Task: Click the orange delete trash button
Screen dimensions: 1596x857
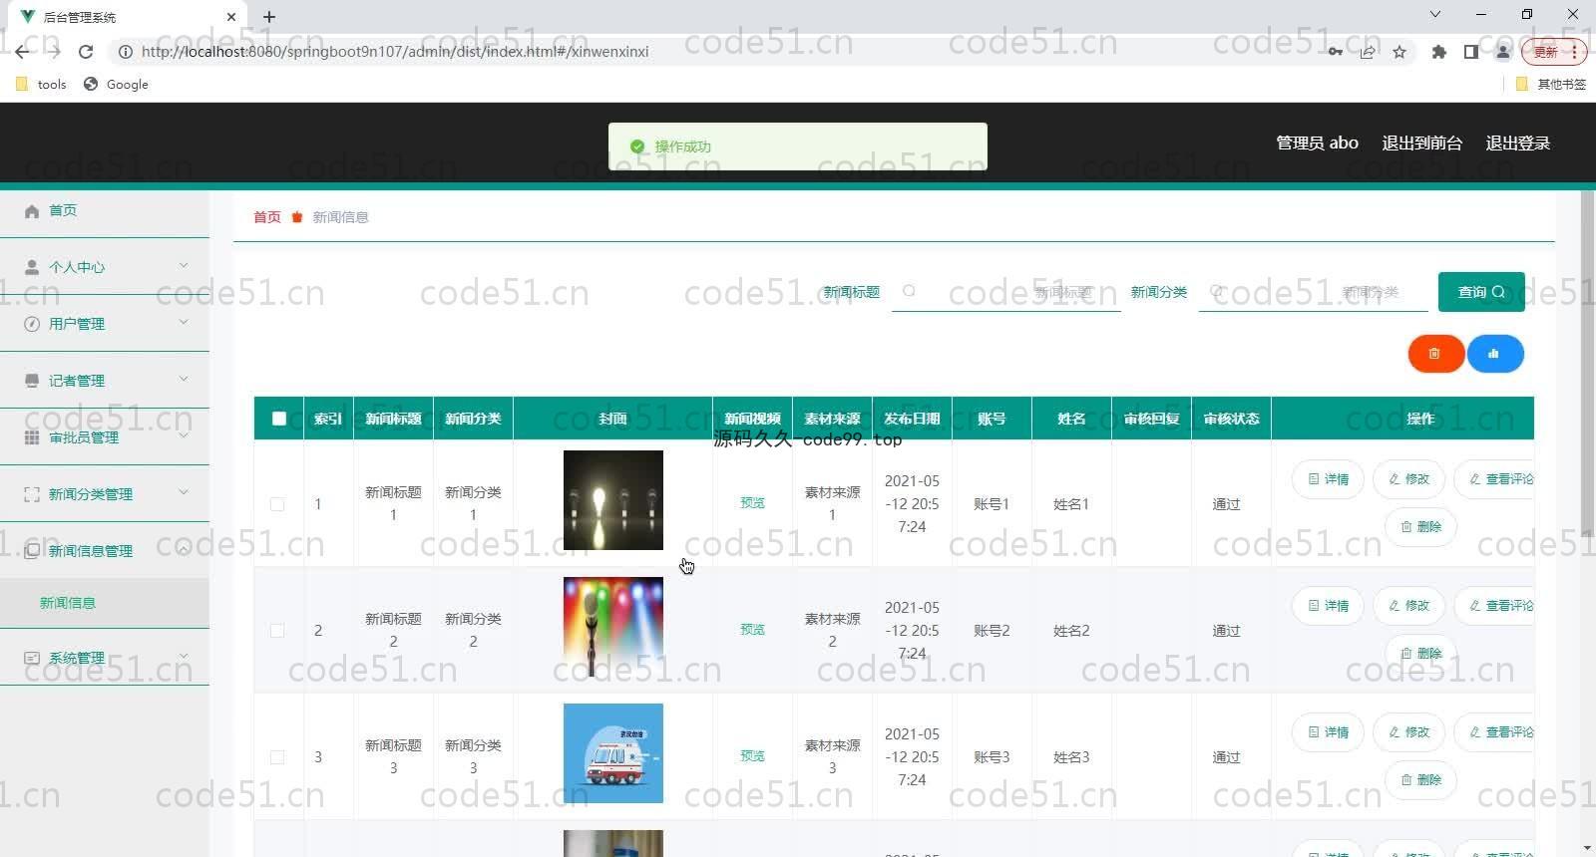Action: tap(1435, 354)
